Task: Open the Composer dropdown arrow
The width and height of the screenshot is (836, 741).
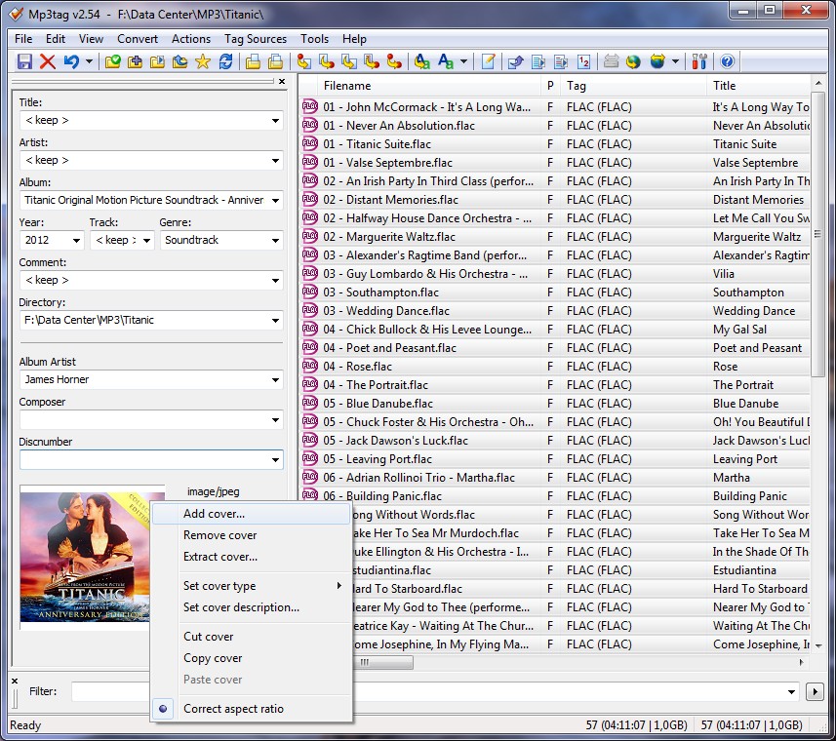Action: (275, 420)
